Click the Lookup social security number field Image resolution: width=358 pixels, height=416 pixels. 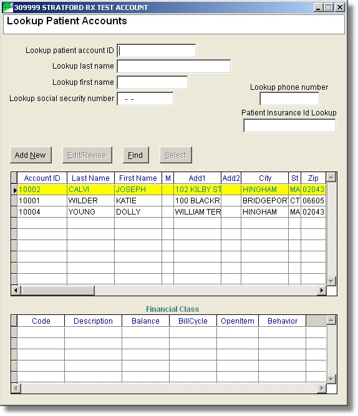coord(145,99)
